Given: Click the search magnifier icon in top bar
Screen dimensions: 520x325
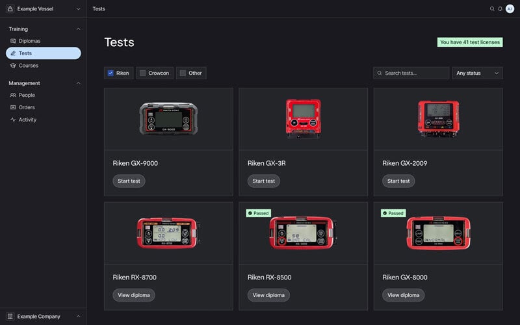Looking at the screenshot, I should (492, 9).
